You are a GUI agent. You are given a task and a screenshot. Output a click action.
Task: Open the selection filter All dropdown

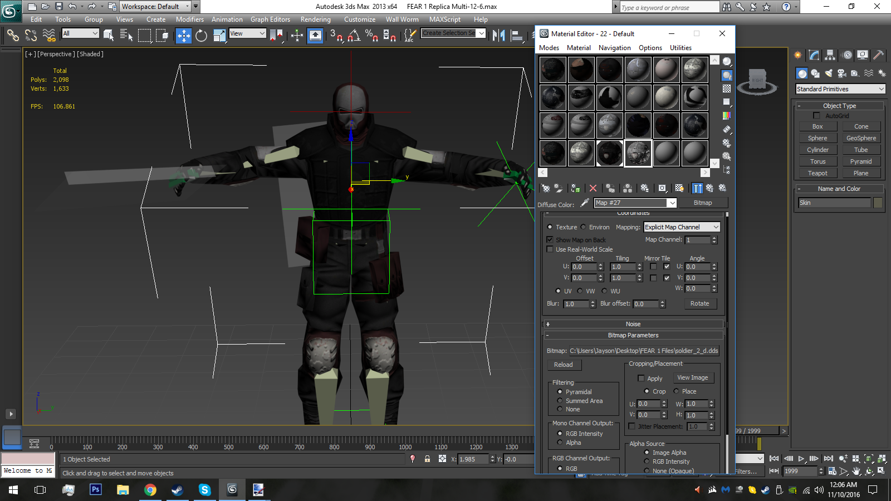coord(80,33)
